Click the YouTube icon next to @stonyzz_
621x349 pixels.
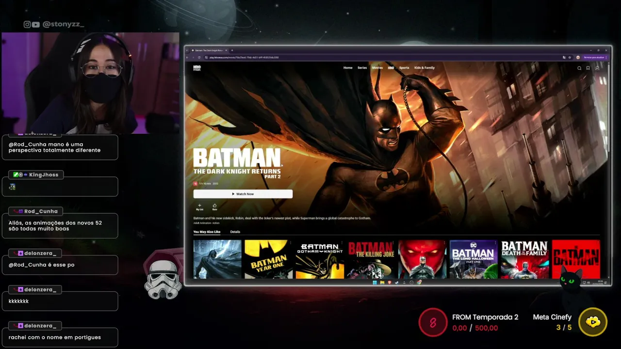36,24
